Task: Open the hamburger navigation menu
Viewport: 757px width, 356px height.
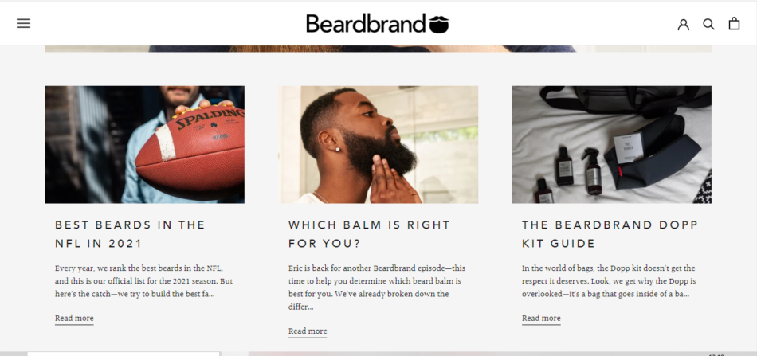Action: [x=23, y=23]
